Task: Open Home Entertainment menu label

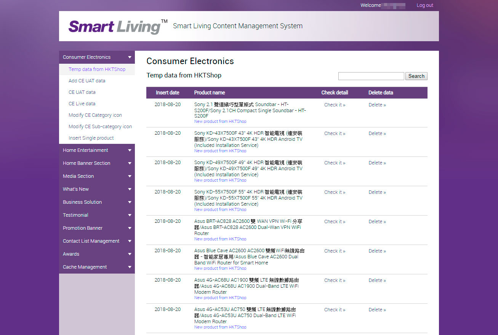Action: [85, 150]
